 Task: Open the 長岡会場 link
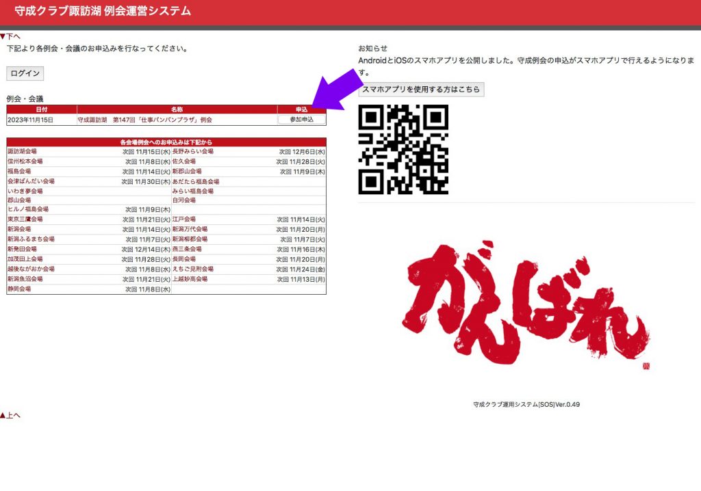pos(184,259)
